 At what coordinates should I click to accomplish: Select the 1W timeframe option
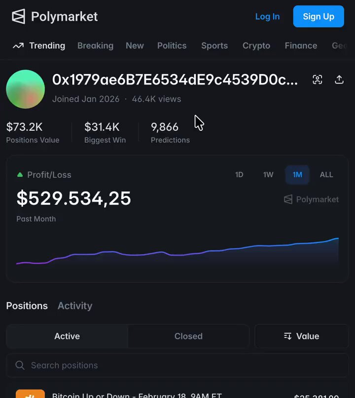(268, 174)
